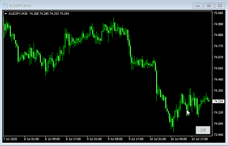Click the 74.670 price scale label
Screen dimensions: 228x146
[219, 57]
